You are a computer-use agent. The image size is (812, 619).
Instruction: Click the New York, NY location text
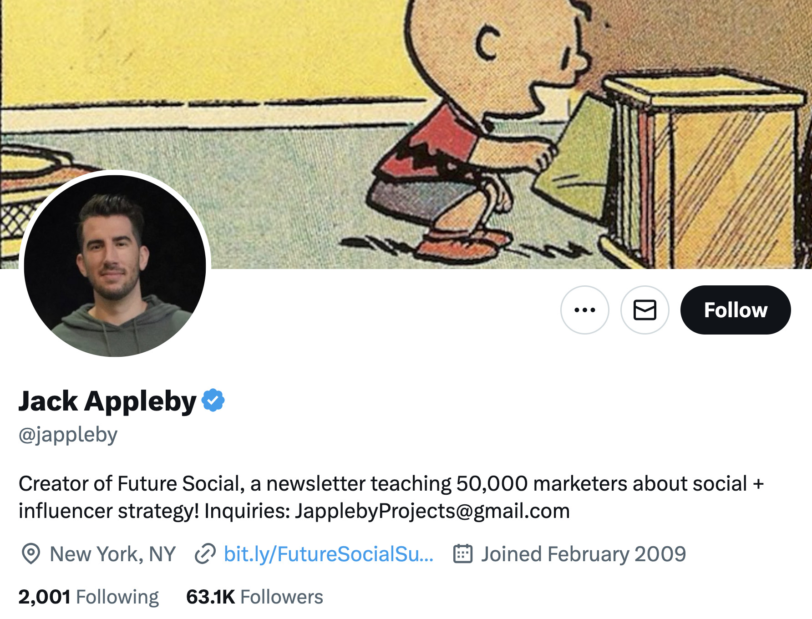click(113, 553)
